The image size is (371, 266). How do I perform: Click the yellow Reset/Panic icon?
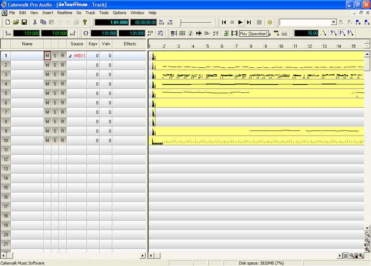pos(270,22)
